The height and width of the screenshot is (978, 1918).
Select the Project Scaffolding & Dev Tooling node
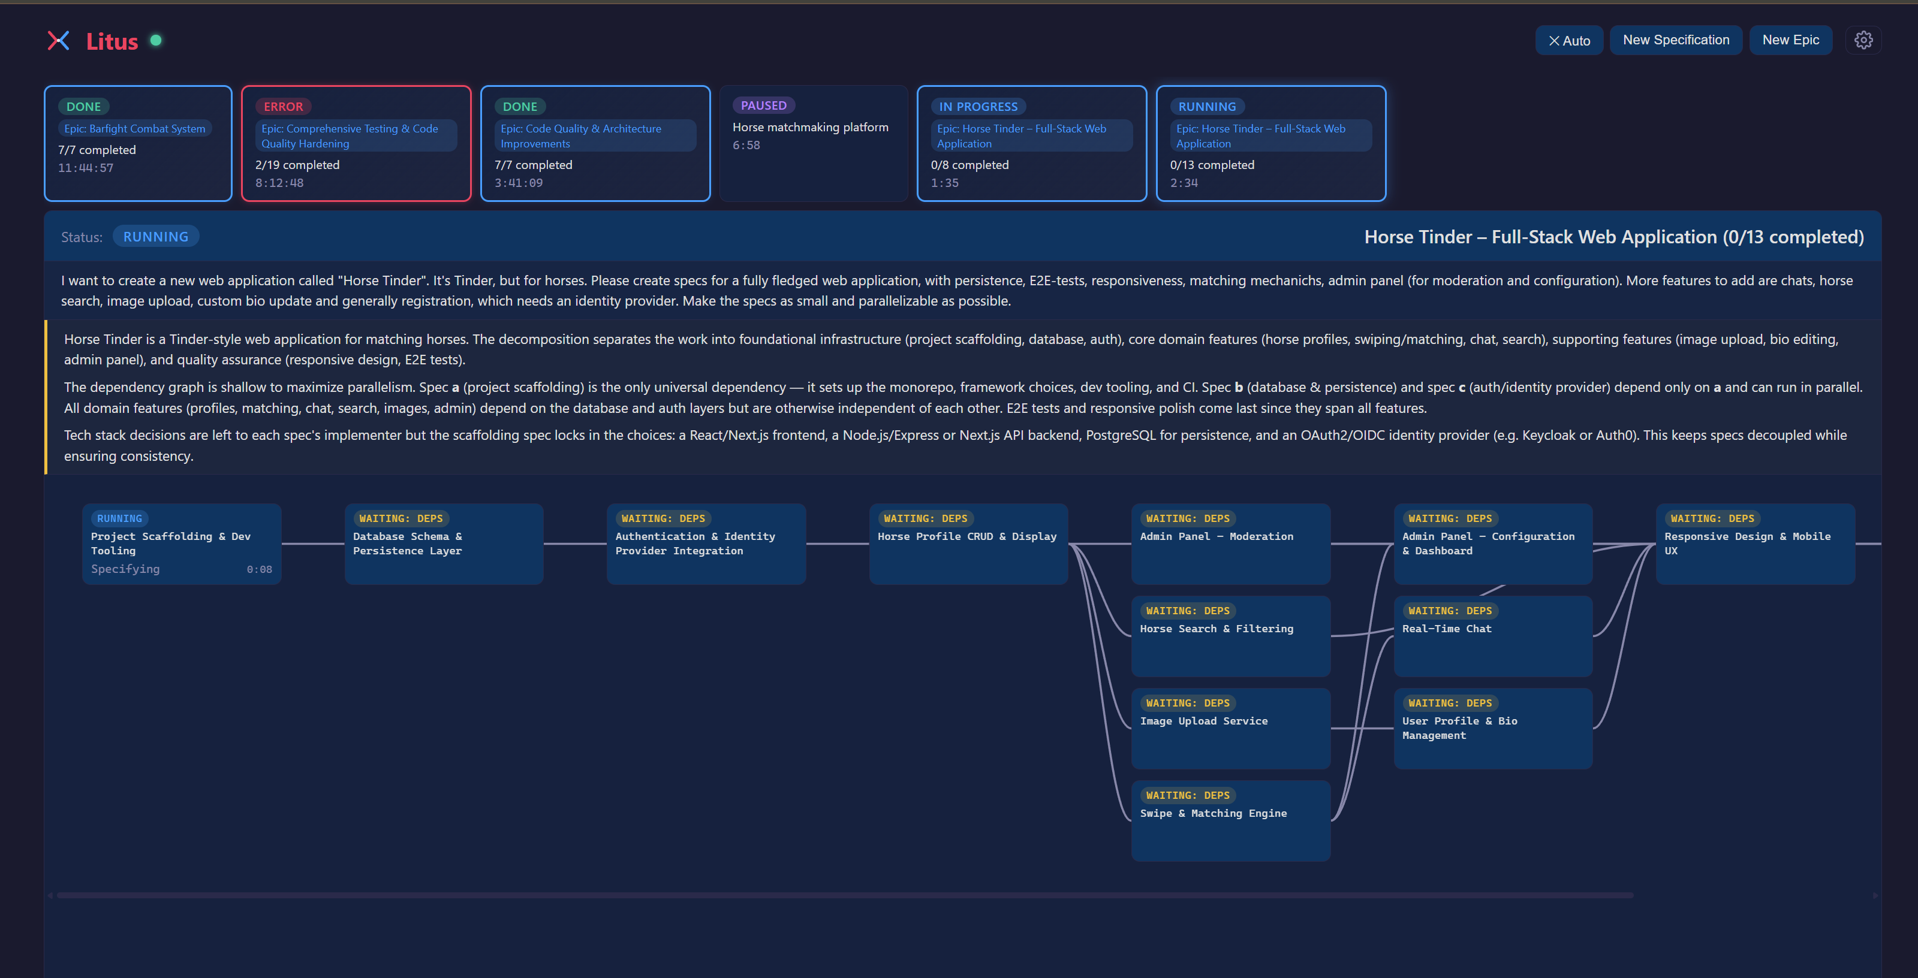182,544
